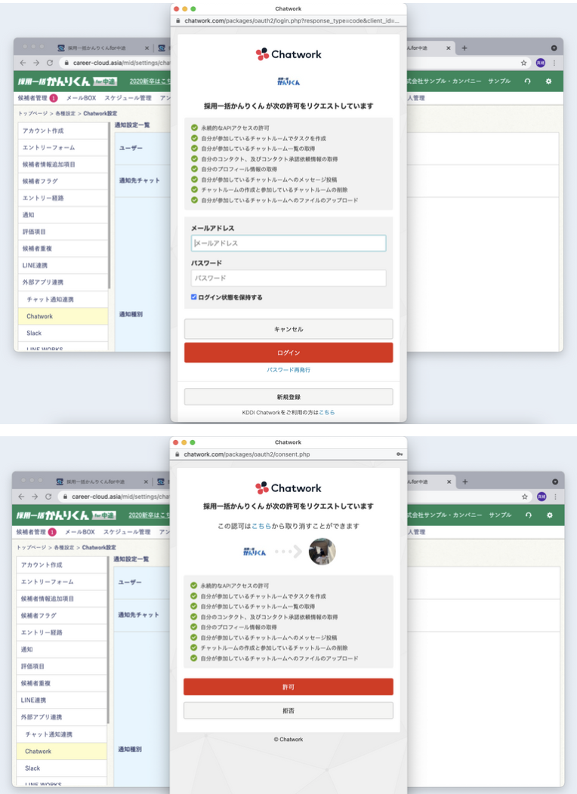Click the user profile photo in consent popup
The image size is (577, 794).
click(x=322, y=552)
